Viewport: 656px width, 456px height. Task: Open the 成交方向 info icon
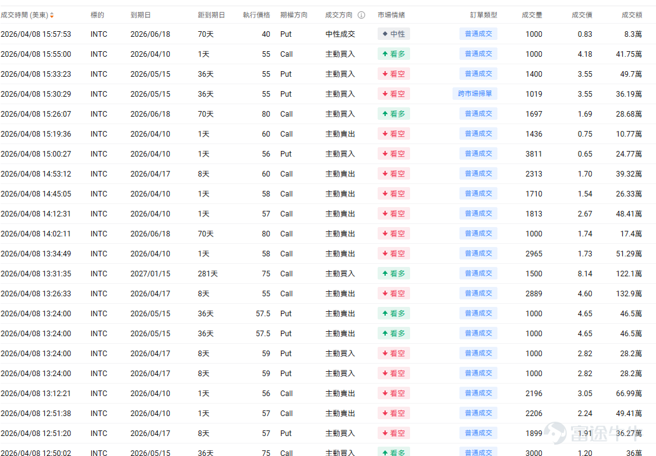(361, 15)
